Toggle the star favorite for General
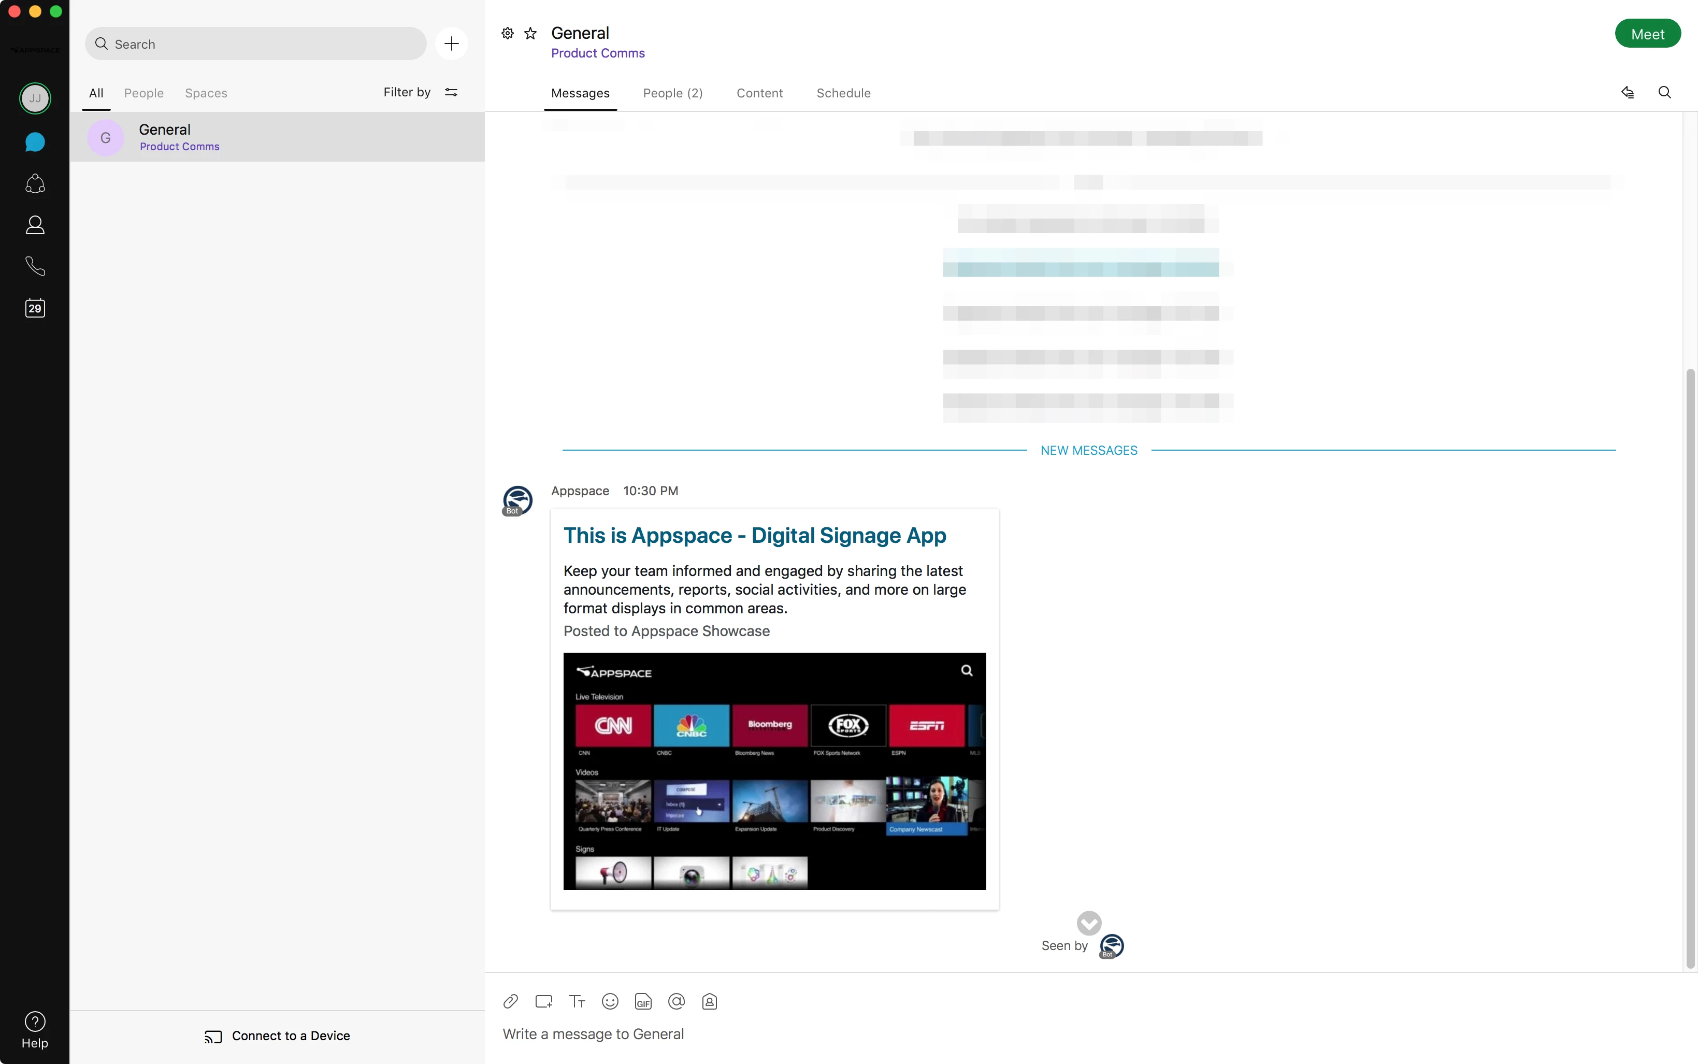This screenshot has width=1698, height=1064. (x=530, y=34)
